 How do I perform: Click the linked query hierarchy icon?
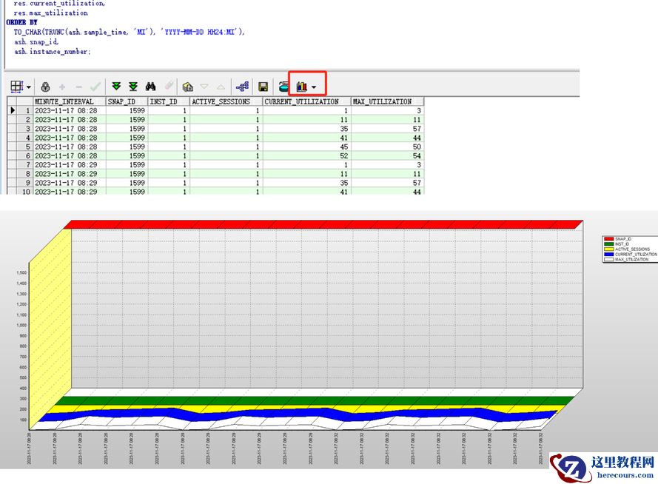click(x=242, y=87)
